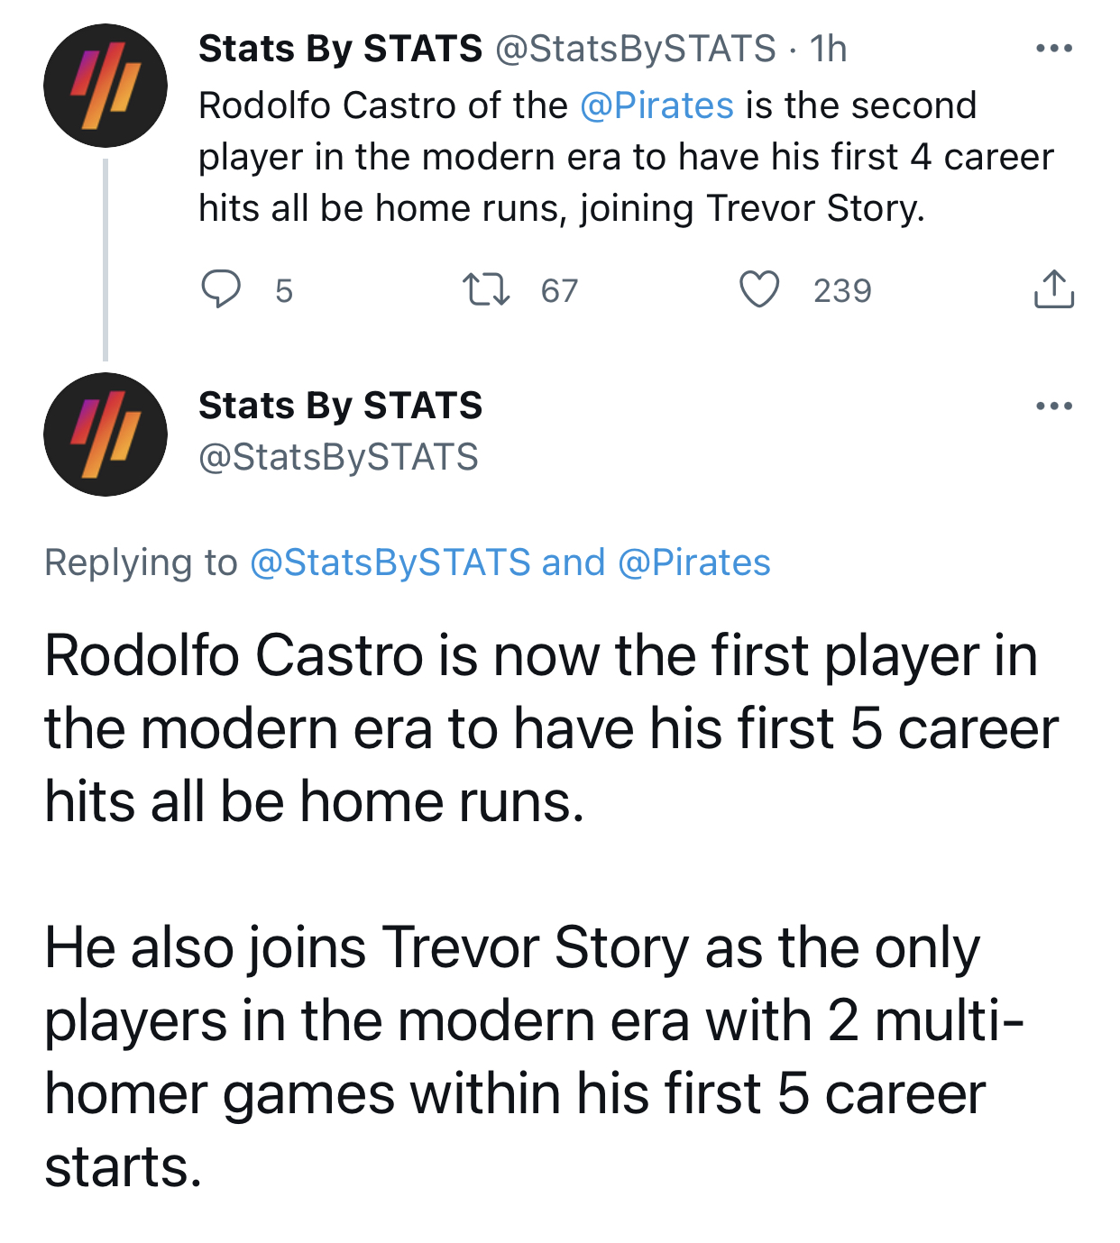Tap the reply speech bubble icon
Screen dimensions: 1120x1243
(x=220, y=289)
